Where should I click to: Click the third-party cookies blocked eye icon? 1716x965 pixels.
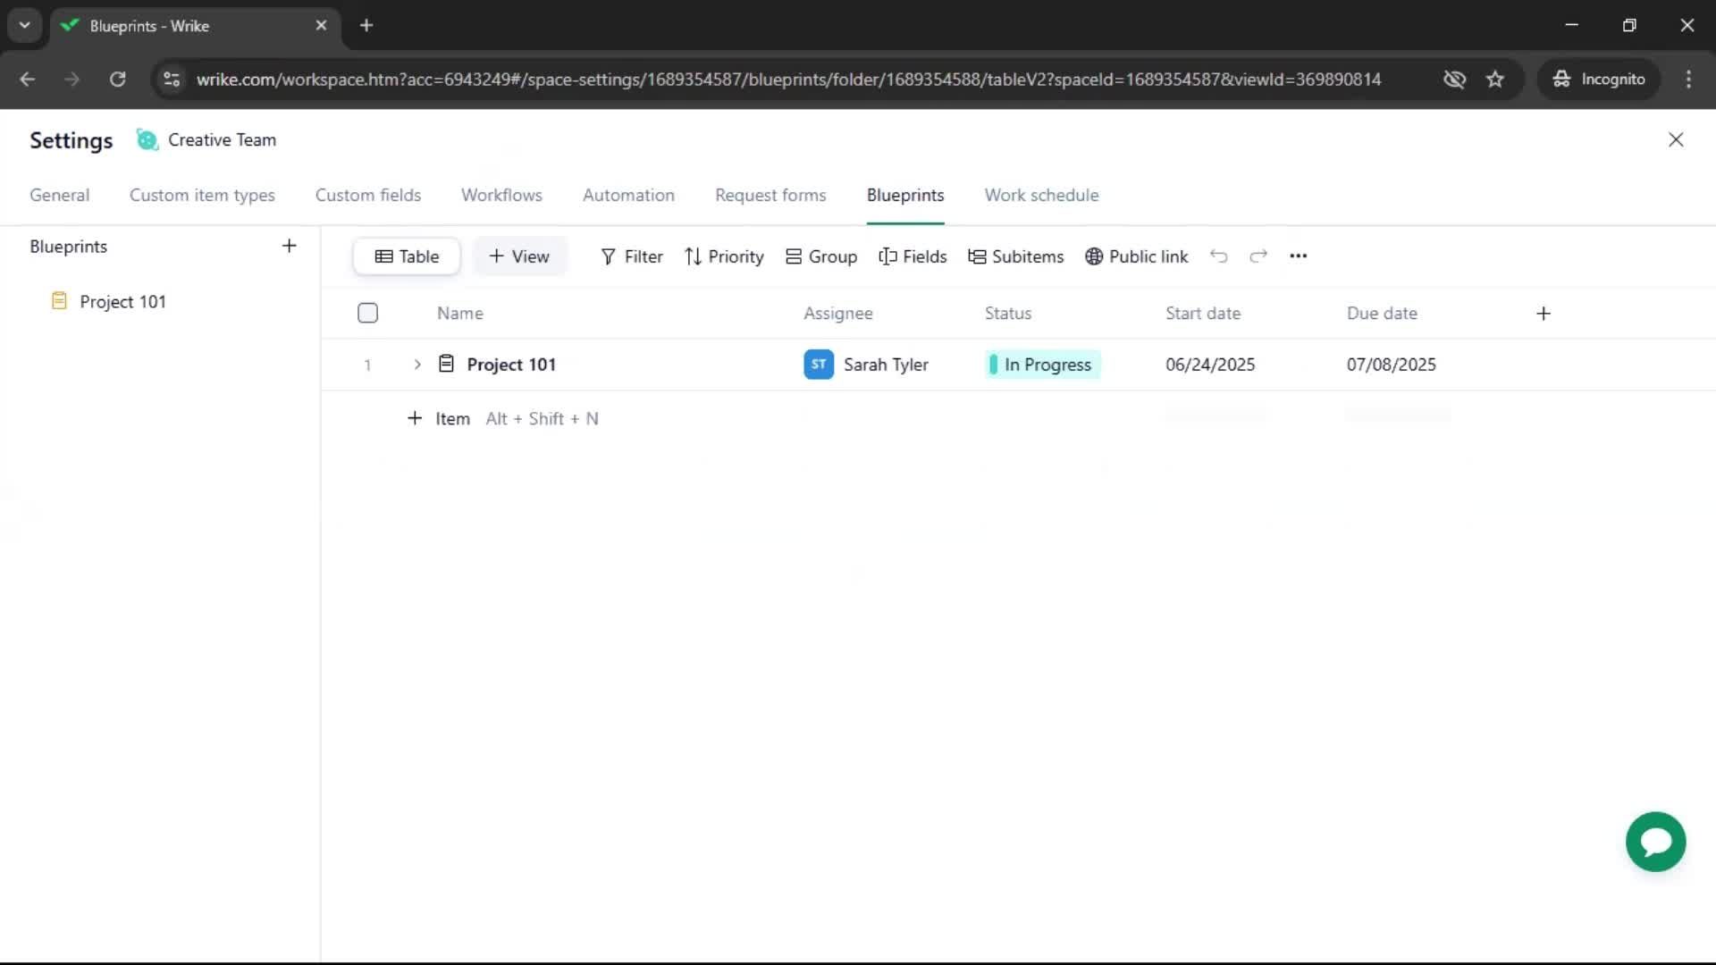(1454, 80)
